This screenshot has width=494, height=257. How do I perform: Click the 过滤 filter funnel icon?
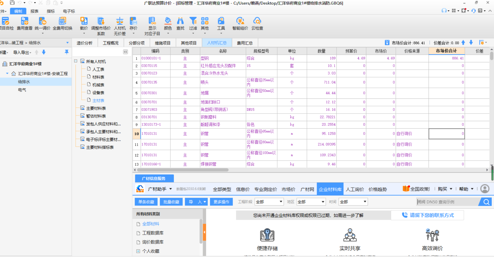click(x=193, y=21)
